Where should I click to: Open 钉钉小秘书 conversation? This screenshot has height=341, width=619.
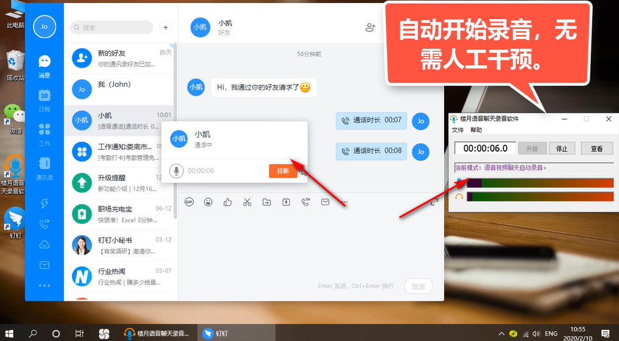[x=120, y=245]
